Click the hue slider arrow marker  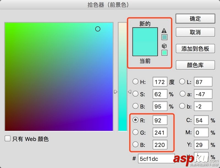[x=116, y=92]
